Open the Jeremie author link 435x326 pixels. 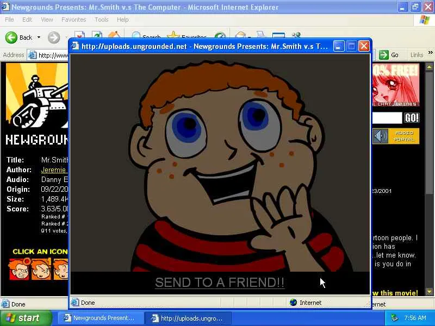53,170
